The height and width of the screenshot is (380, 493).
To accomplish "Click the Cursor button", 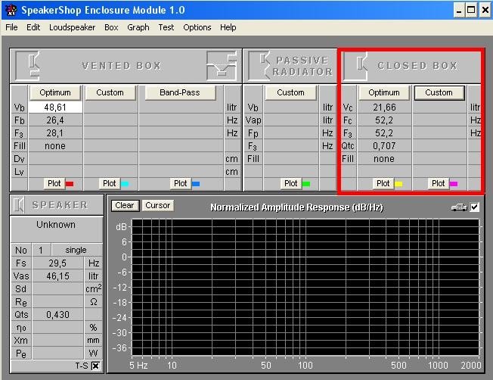I will [157, 205].
